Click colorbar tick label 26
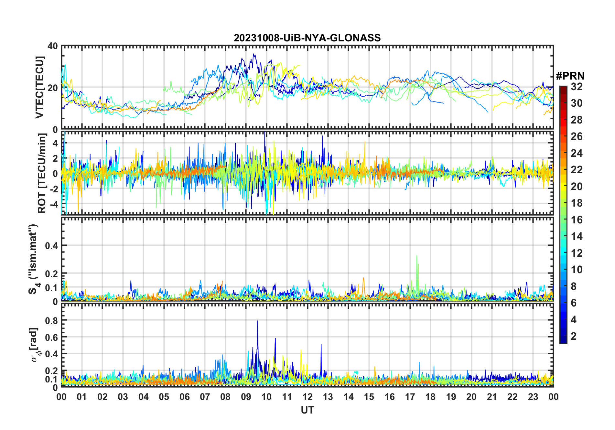The width and height of the screenshot is (615, 430). pyautogui.click(x=577, y=136)
